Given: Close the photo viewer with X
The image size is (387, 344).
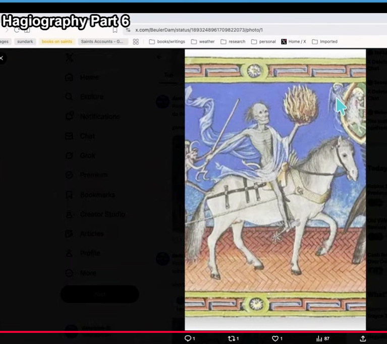Looking at the screenshot, I should 2,58.
